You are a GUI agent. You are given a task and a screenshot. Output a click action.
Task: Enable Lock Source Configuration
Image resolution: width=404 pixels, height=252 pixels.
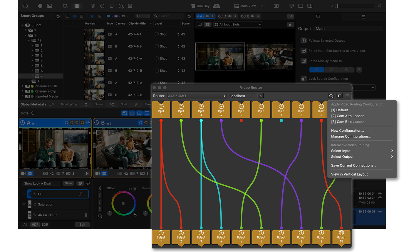pos(304,79)
